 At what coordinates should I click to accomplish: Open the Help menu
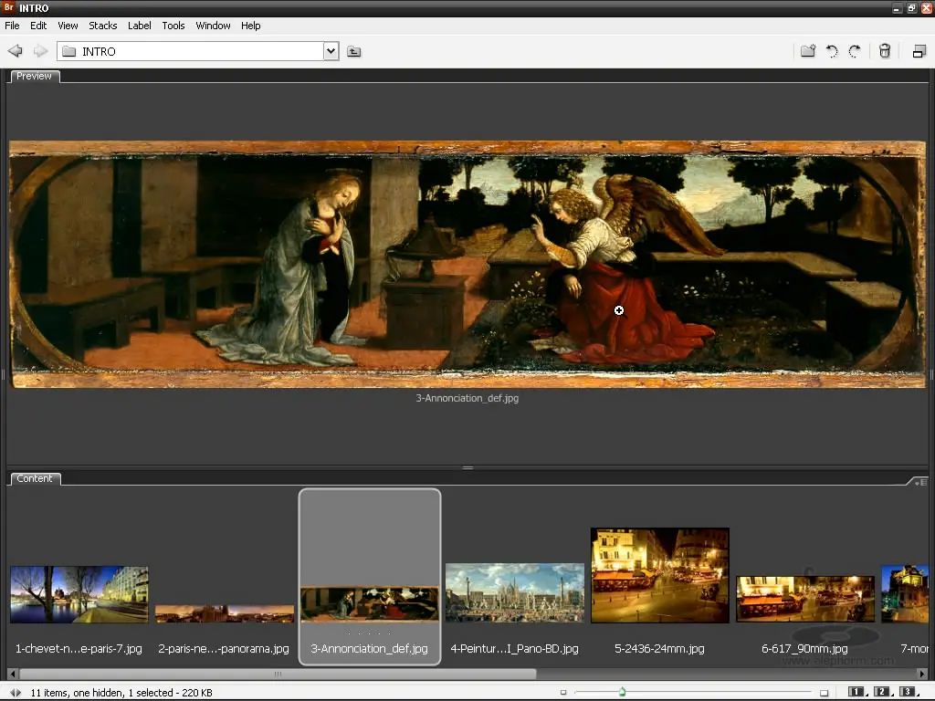click(251, 26)
